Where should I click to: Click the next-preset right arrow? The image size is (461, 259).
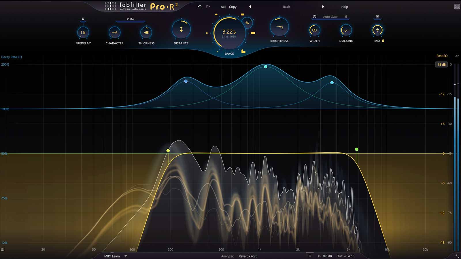[323, 7]
